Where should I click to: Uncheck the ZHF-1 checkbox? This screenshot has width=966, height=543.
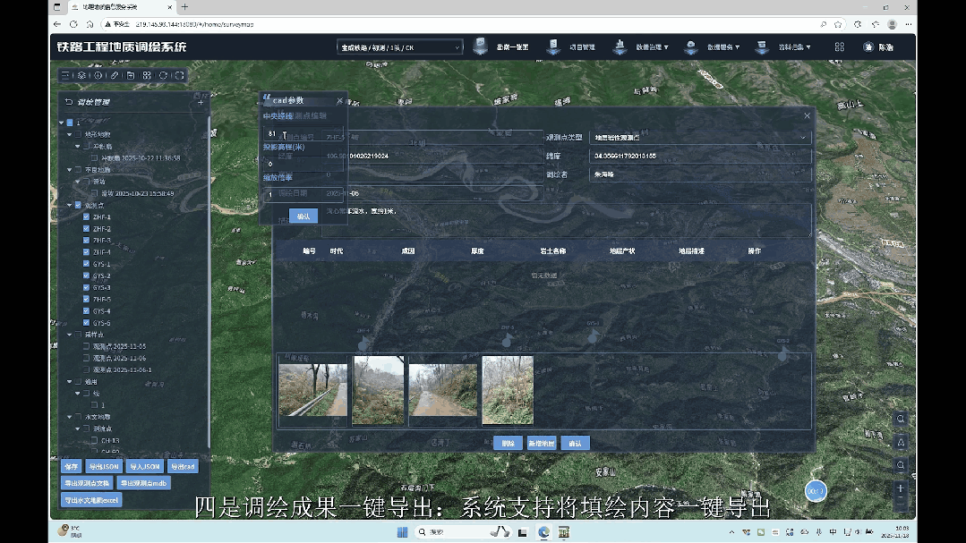pos(86,216)
